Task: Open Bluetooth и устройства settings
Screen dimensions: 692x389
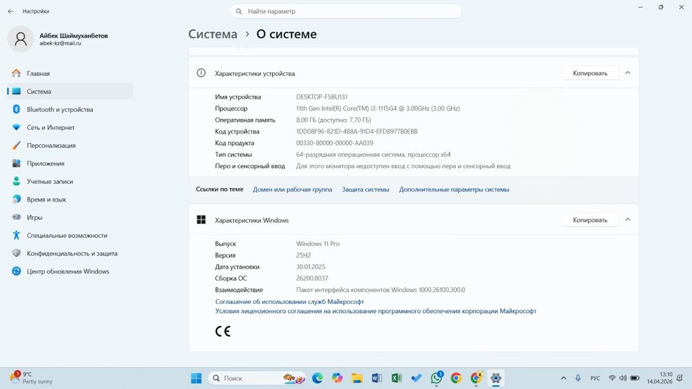Action: point(71,110)
